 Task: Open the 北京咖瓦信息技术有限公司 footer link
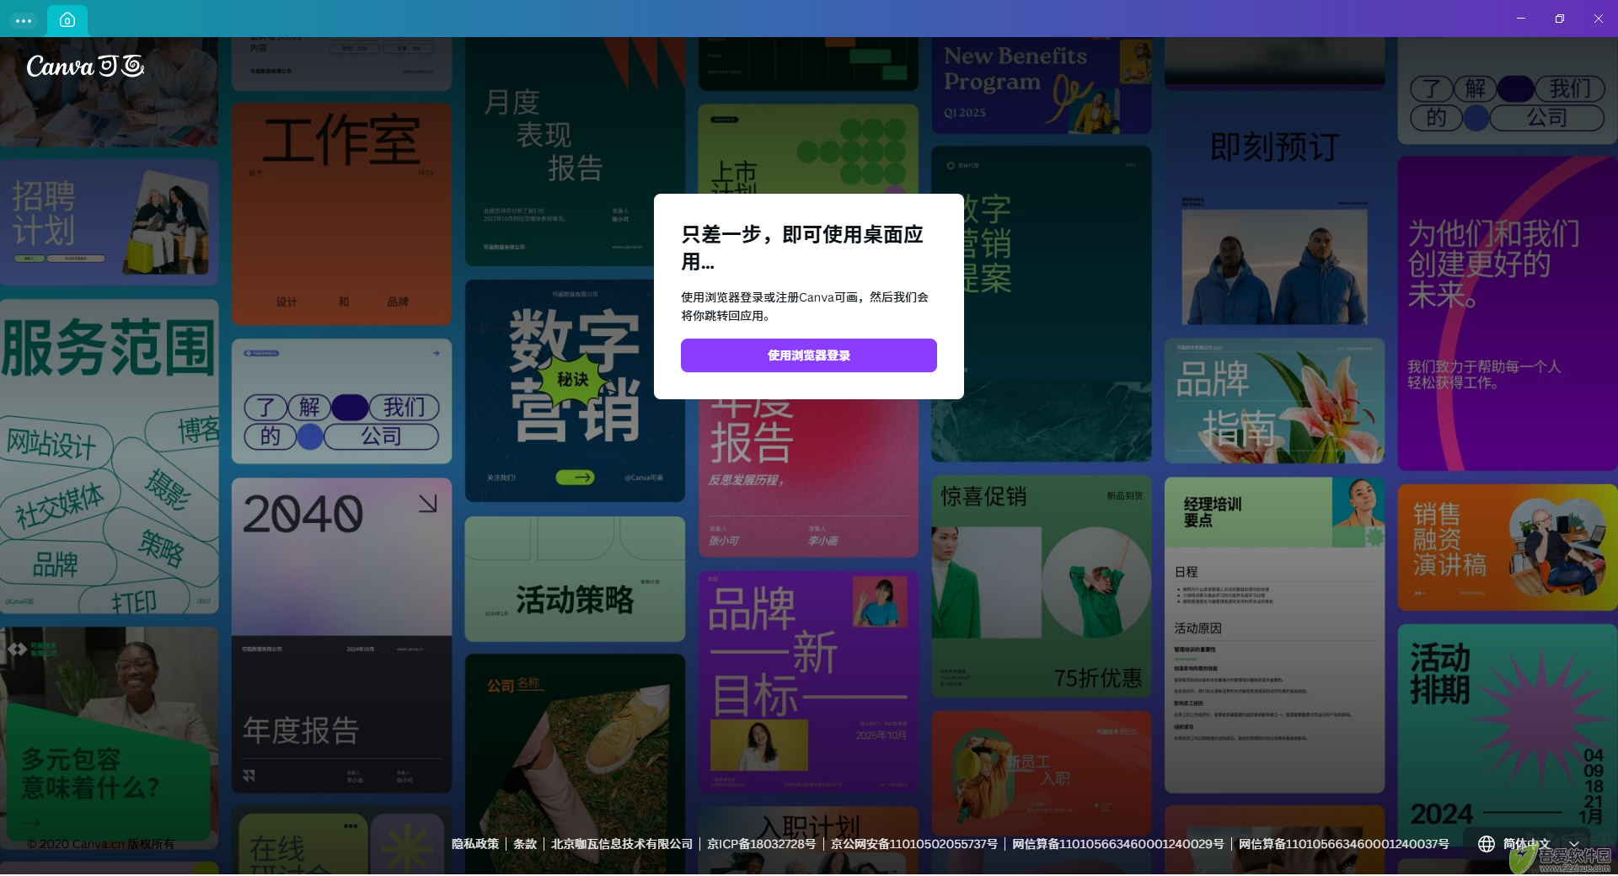622,844
